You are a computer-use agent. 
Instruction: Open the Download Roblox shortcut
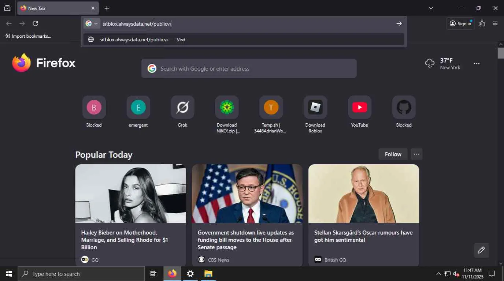315,107
